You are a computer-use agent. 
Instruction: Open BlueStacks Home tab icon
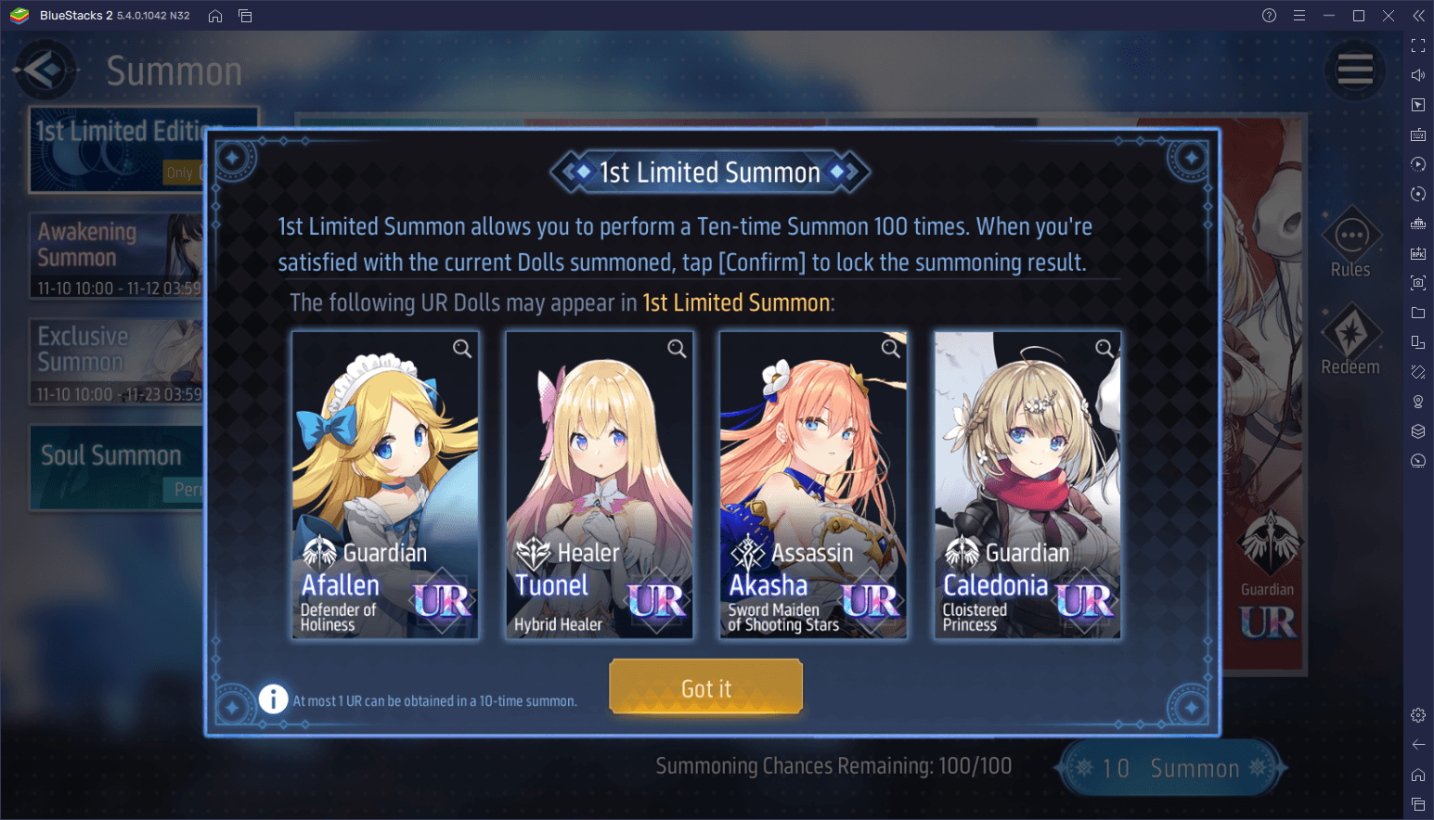tap(215, 16)
